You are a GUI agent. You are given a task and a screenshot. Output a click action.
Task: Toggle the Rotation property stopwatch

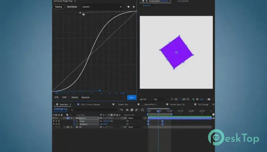74,124
